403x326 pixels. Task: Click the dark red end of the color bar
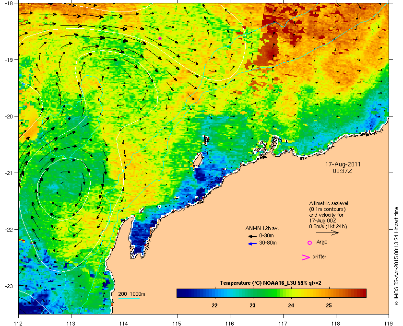[364, 293]
